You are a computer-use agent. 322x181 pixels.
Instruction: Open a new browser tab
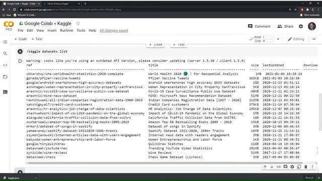pos(85,4)
